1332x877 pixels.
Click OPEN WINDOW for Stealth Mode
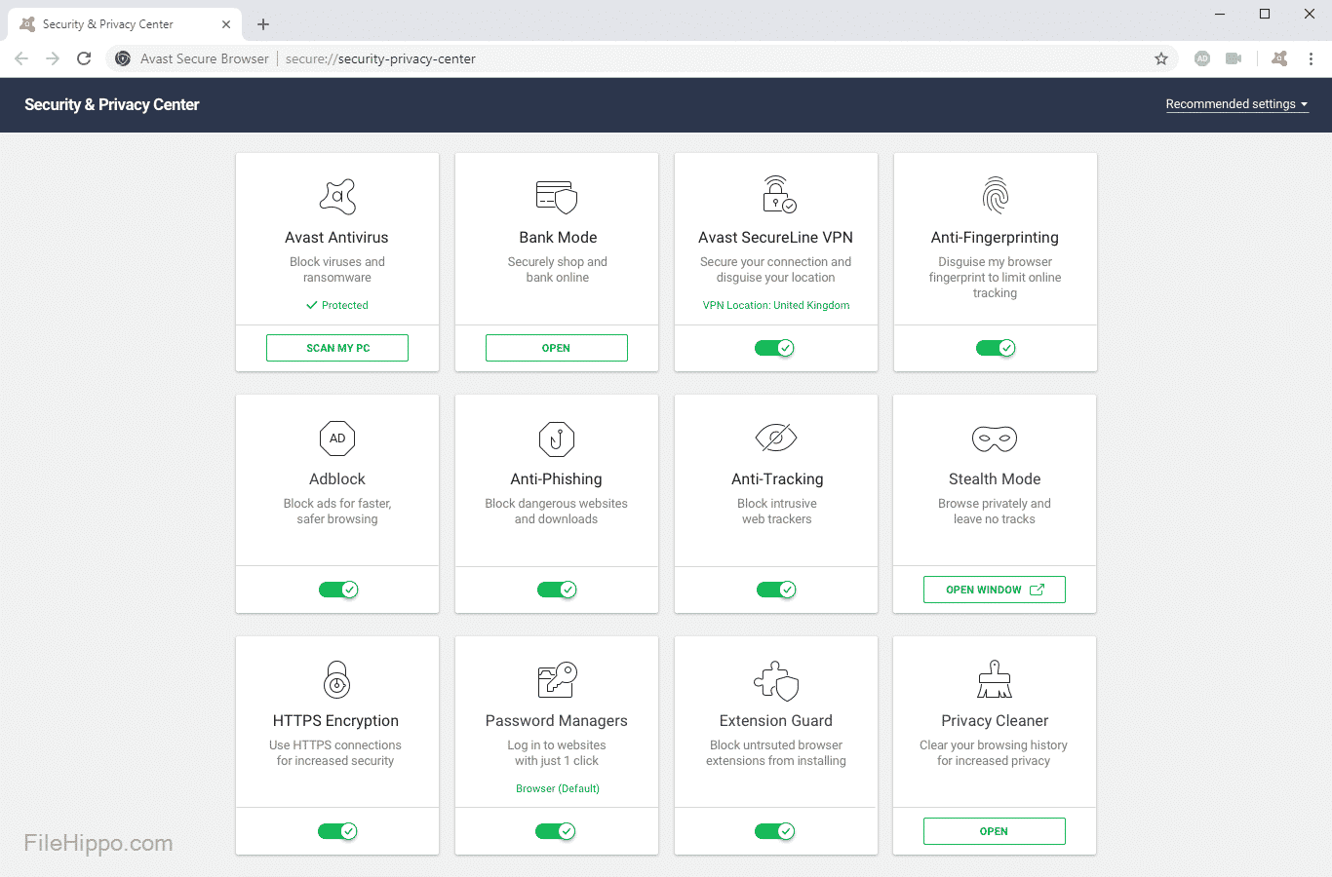click(994, 590)
